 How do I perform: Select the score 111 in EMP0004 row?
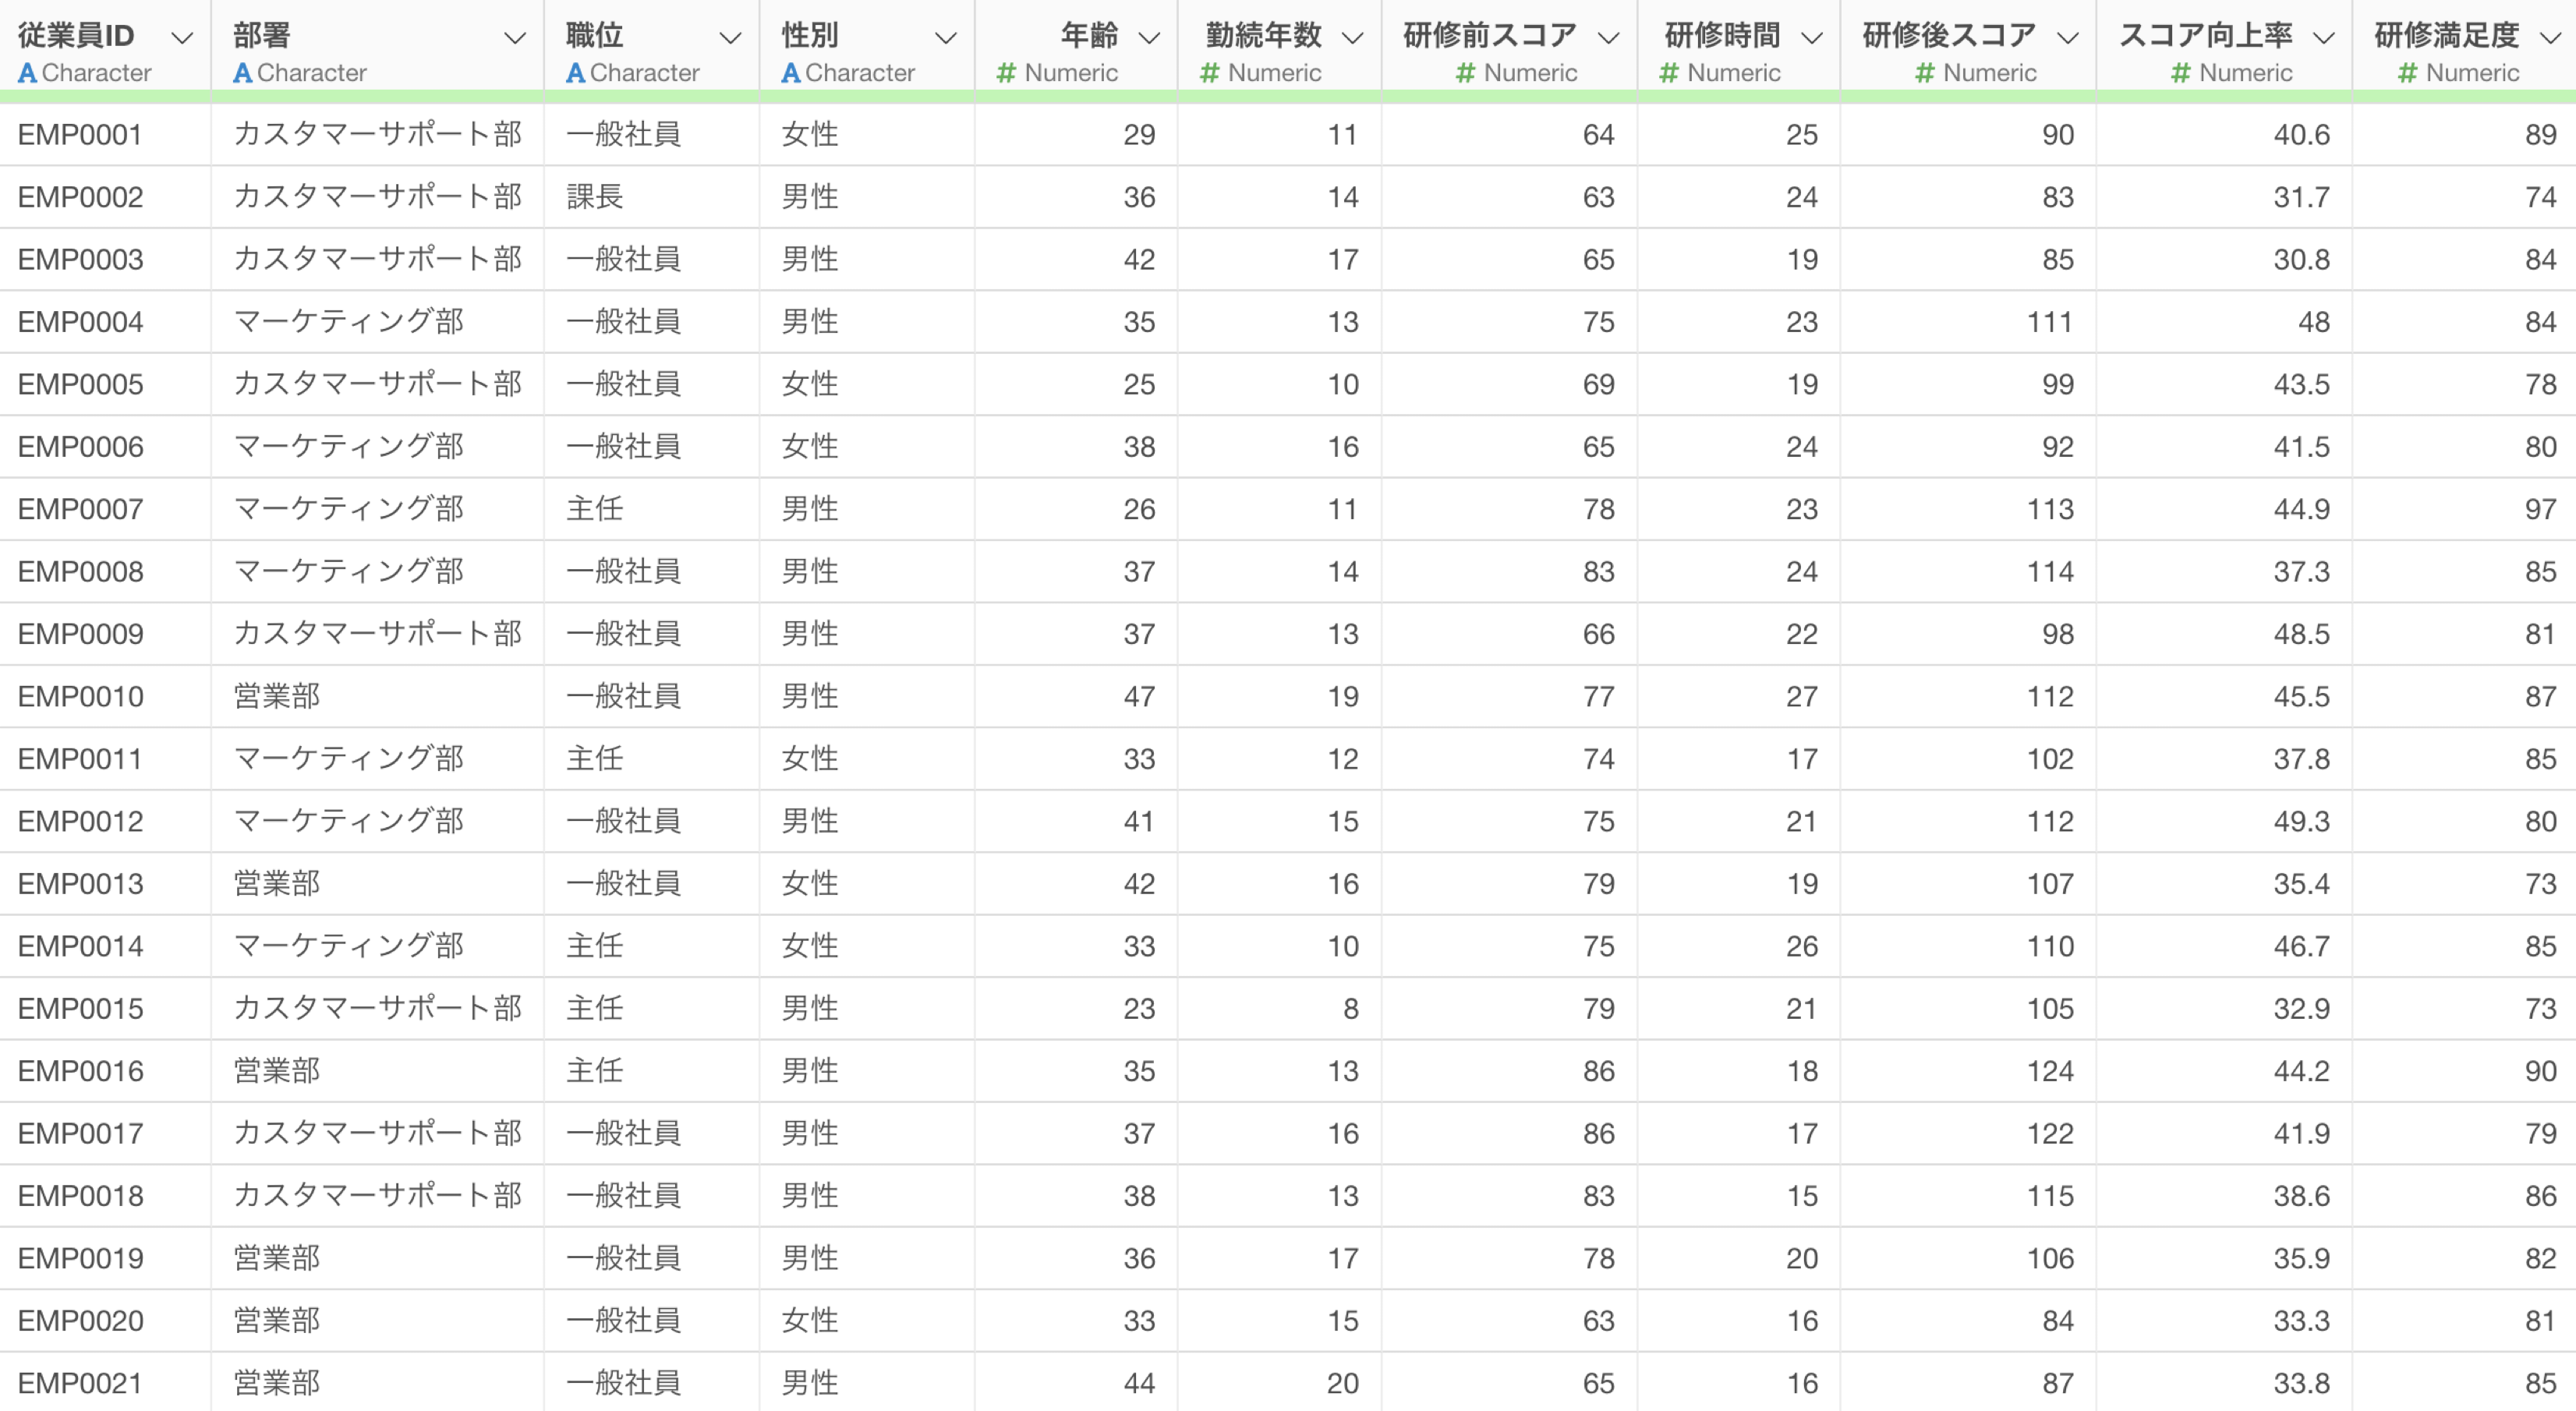(1968, 322)
